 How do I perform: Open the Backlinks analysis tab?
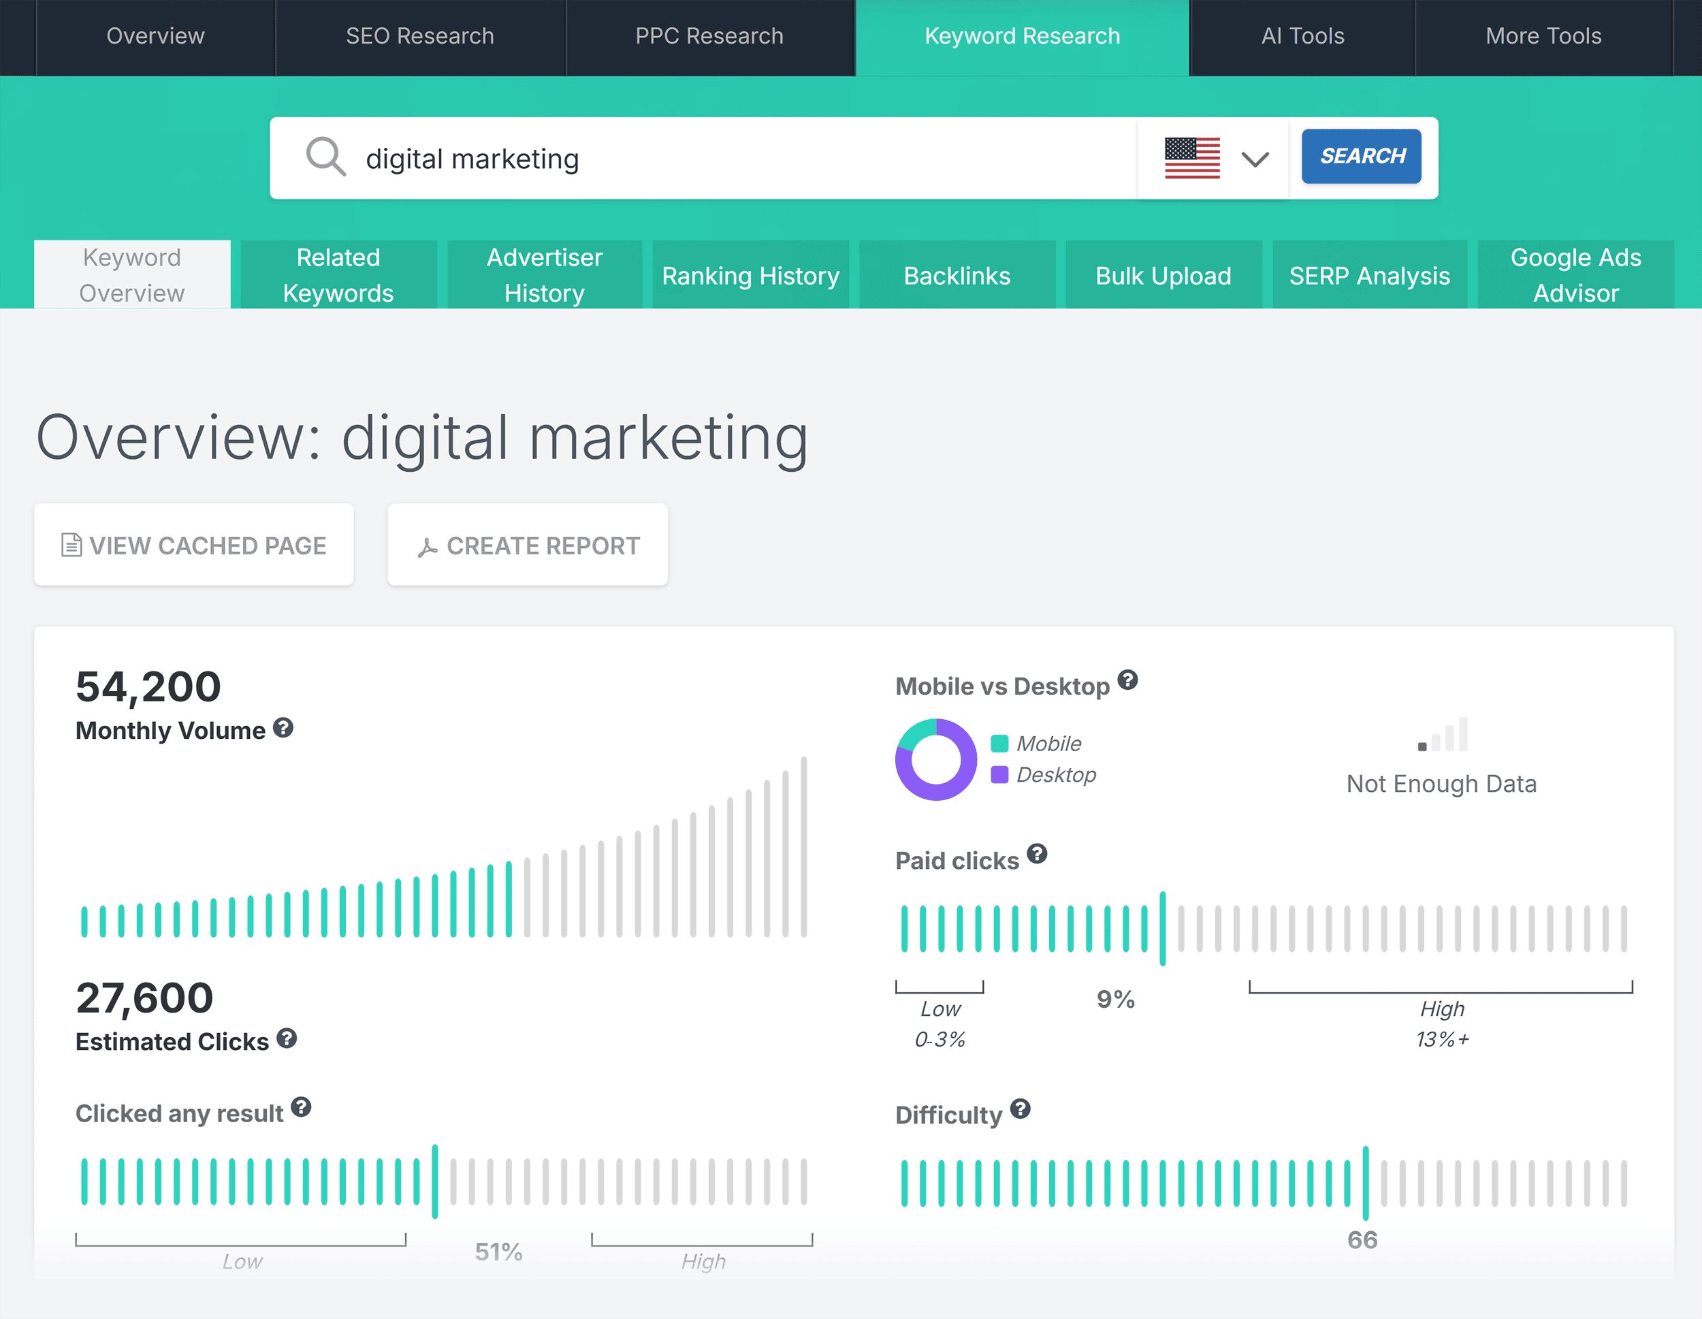(957, 275)
